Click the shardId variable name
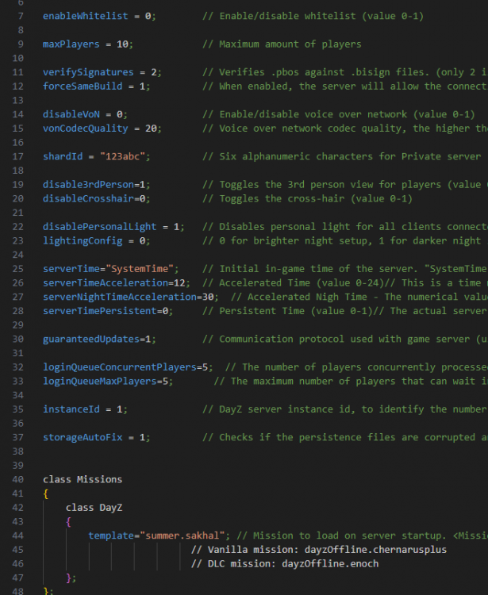488x595 pixels. (63, 156)
